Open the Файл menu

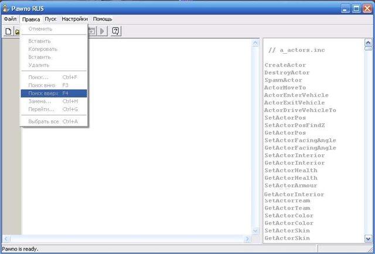tap(10, 19)
